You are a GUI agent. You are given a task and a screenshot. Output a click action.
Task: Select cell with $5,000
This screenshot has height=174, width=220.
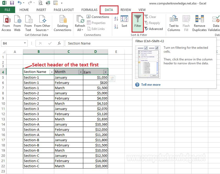[x=96, y=93]
